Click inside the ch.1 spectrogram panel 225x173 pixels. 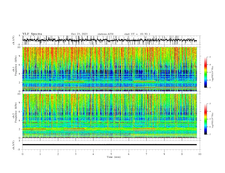tap(110, 69)
